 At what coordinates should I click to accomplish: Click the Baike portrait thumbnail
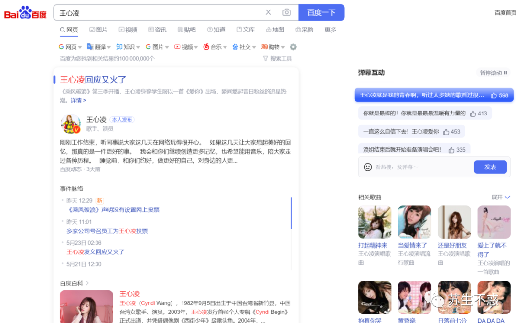86,306
